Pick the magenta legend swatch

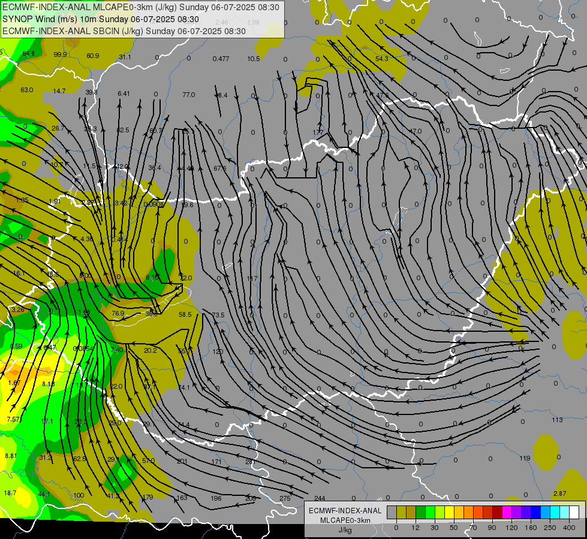(507, 512)
